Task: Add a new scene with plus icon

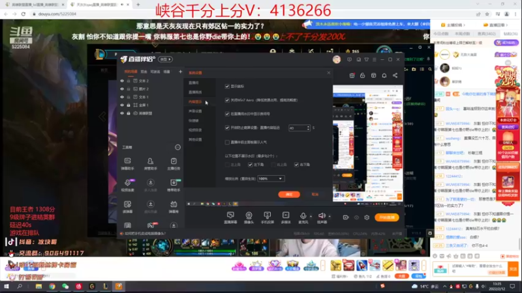Action: tap(180, 72)
